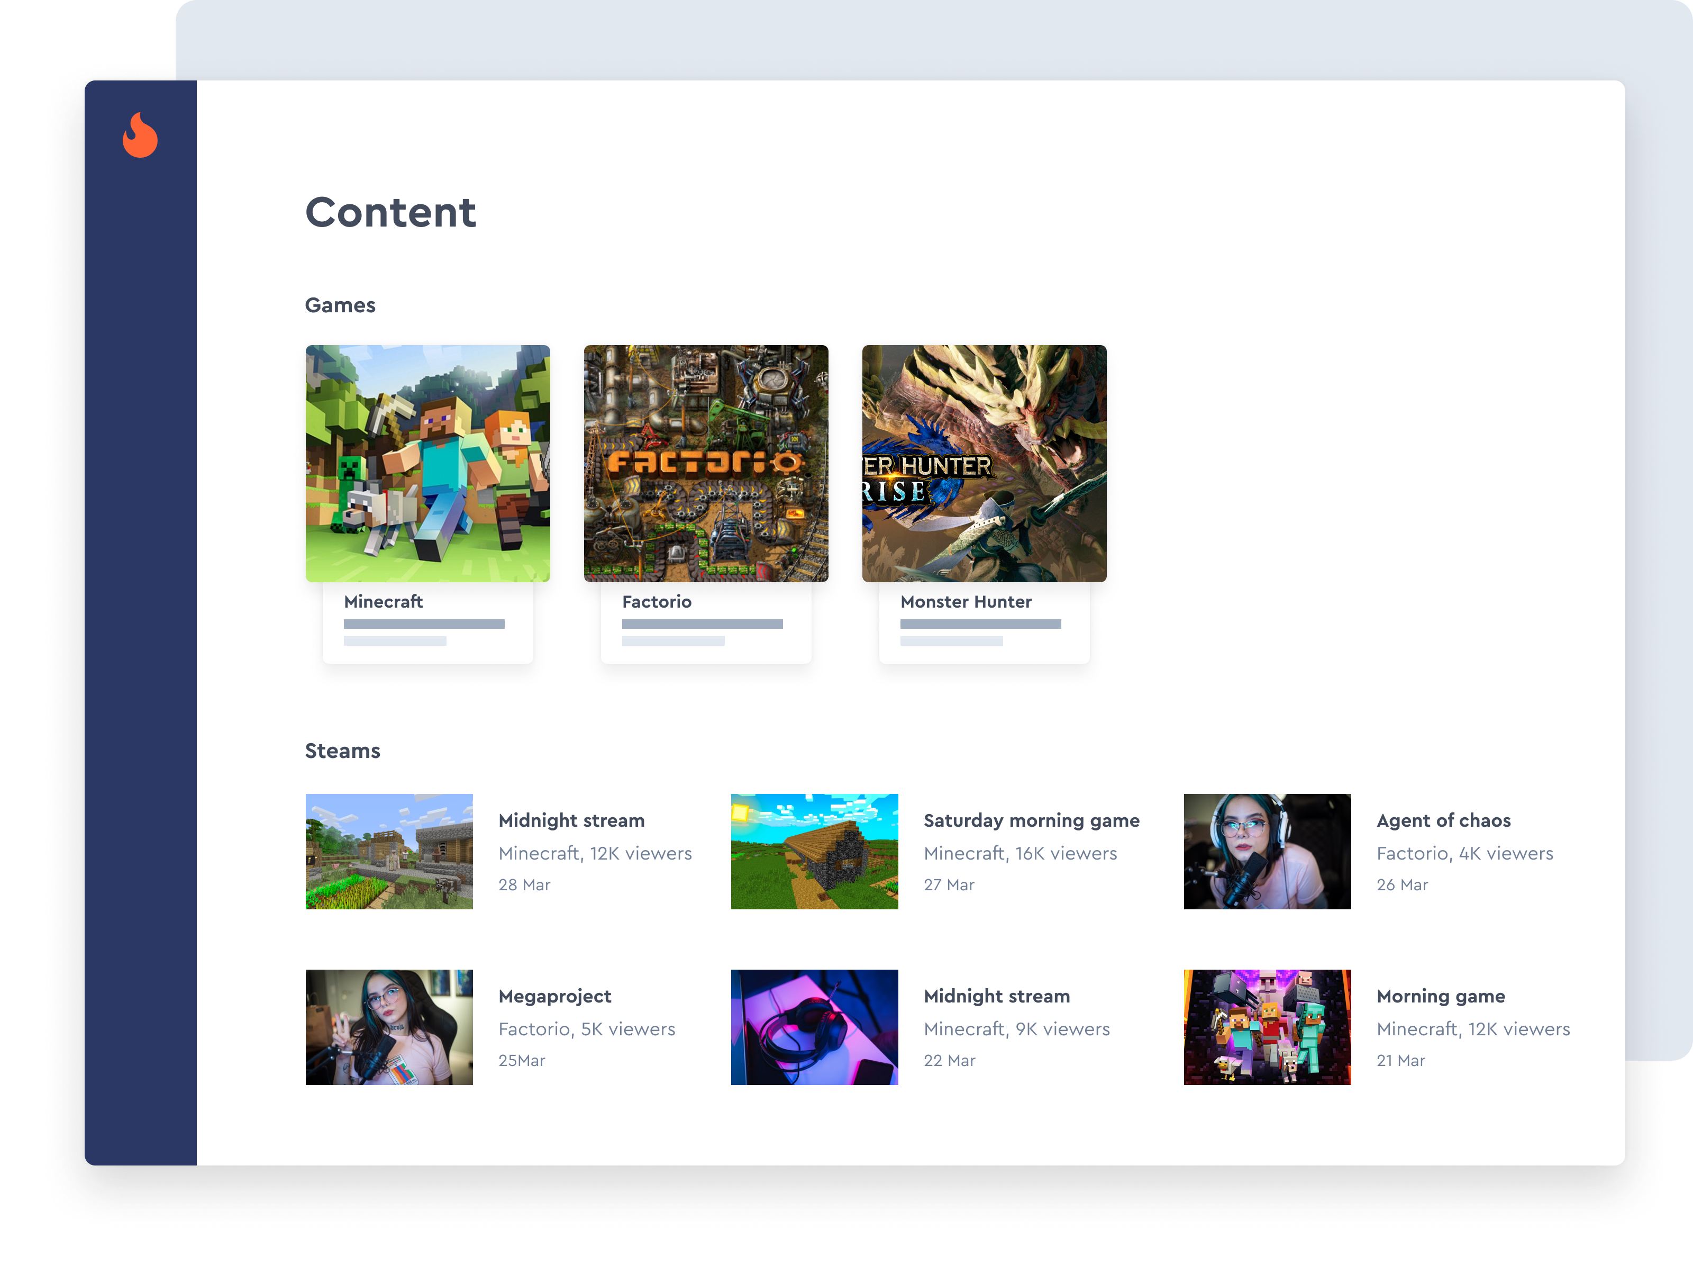Viewport: 1693px width, 1265px height.
Task: Select the Factorio game title
Action: 657,602
